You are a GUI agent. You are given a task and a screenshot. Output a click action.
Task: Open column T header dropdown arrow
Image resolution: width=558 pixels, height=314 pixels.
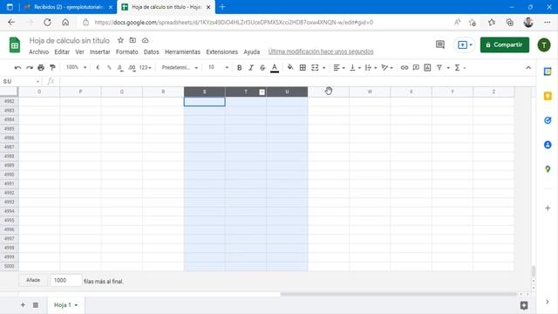262,92
